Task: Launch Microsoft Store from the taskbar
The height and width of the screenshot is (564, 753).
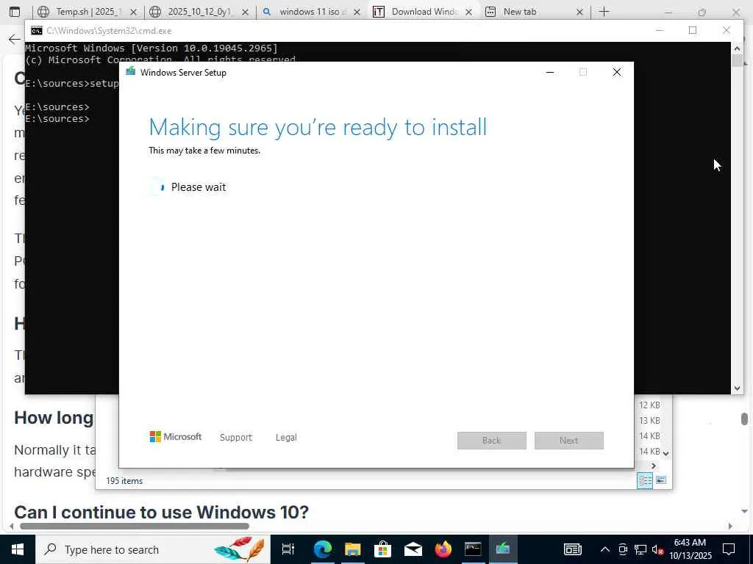Action: tap(382, 549)
